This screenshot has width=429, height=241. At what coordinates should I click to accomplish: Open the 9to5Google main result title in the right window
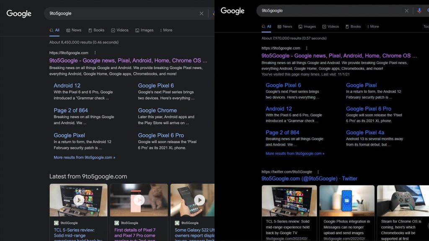pos(339,56)
